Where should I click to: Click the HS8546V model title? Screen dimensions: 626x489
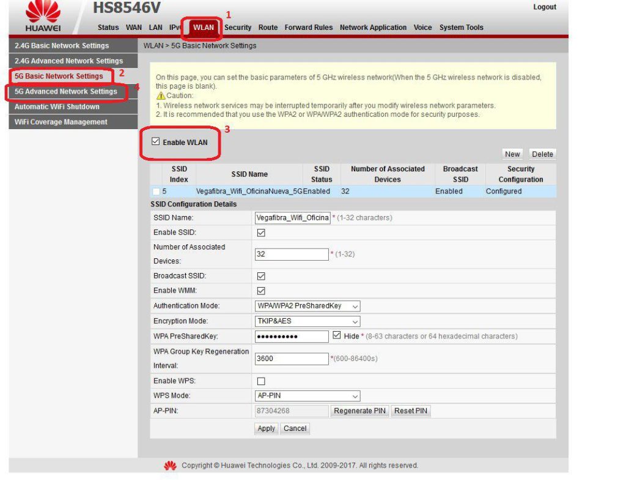point(127,7)
